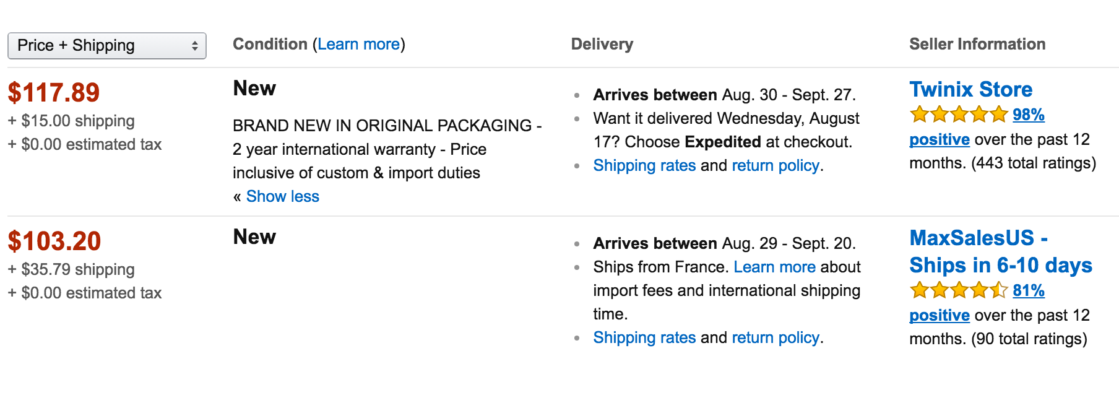This screenshot has height=395, width=1119.
Task: Click MaxSalesUS's star rating icon
Action: (959, 290)
